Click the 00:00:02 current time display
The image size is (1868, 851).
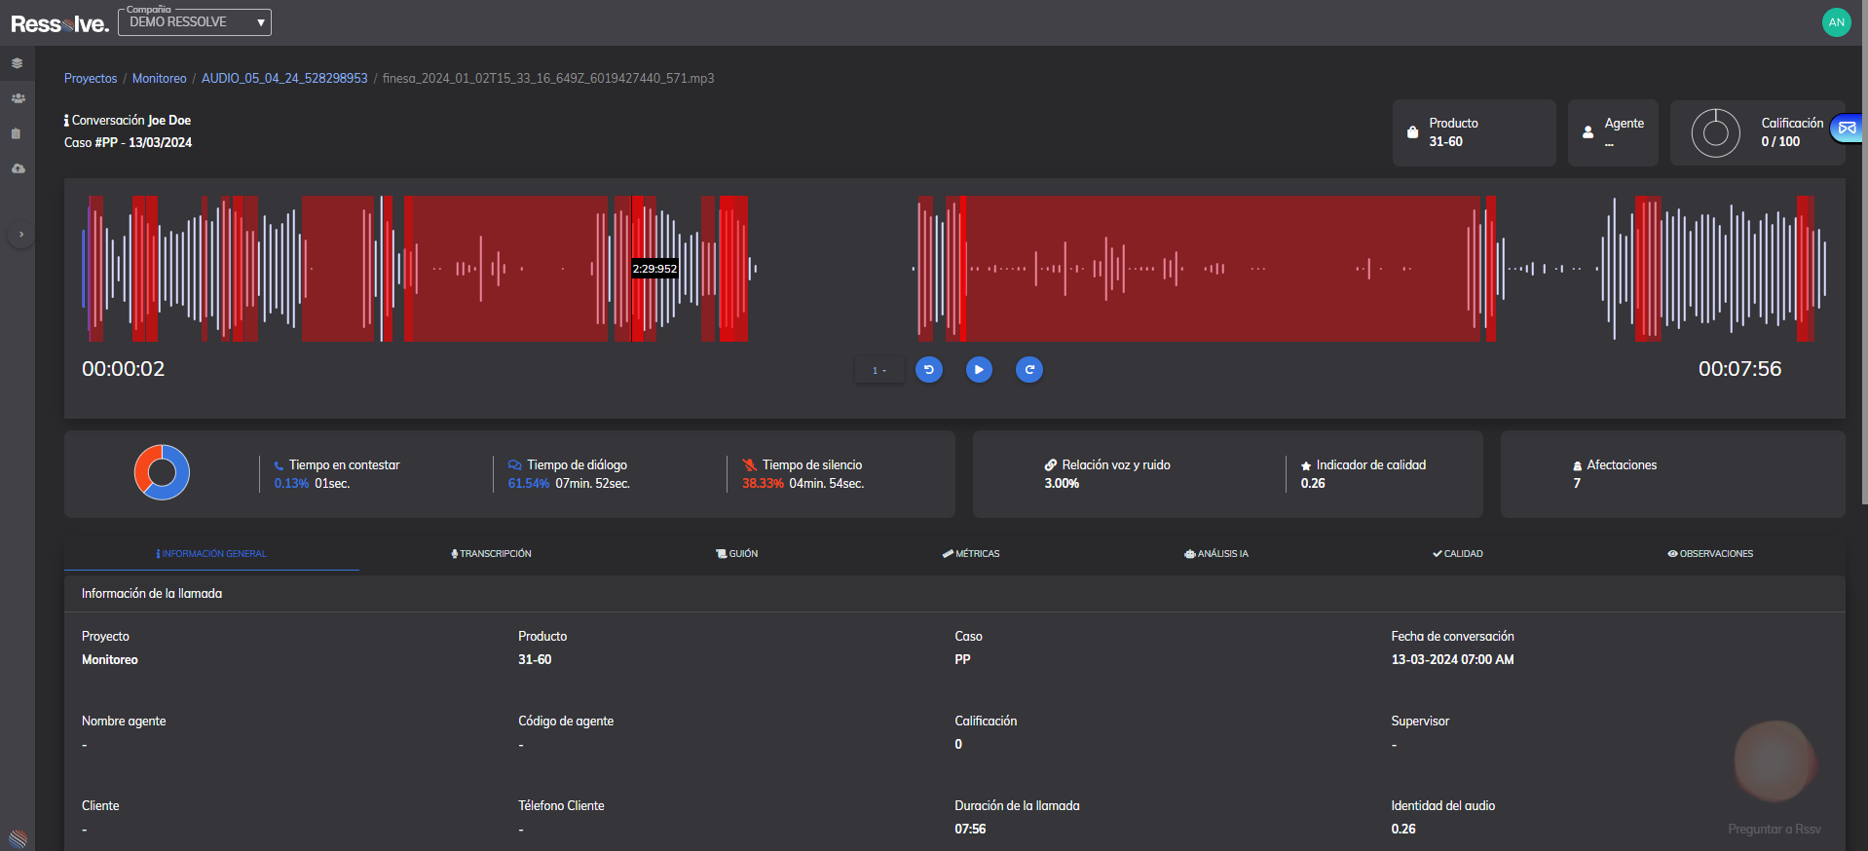click(x=124, y=369)
